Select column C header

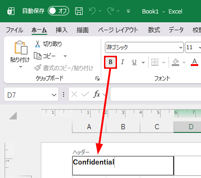click(x=157, y=127)
